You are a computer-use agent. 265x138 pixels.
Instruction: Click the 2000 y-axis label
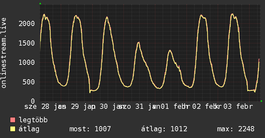point(27,23)
